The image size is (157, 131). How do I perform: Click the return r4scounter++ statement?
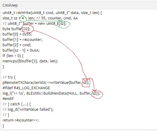tap(21, 120)
